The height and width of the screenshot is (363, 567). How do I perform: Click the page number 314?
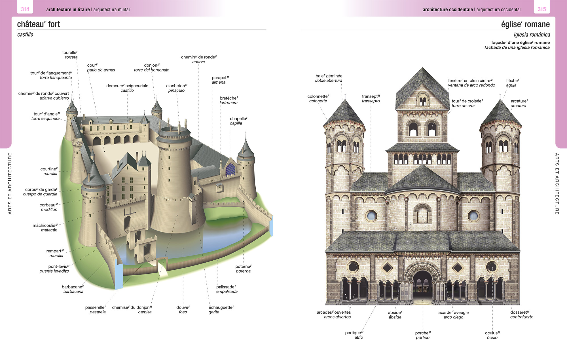point(25,9)
